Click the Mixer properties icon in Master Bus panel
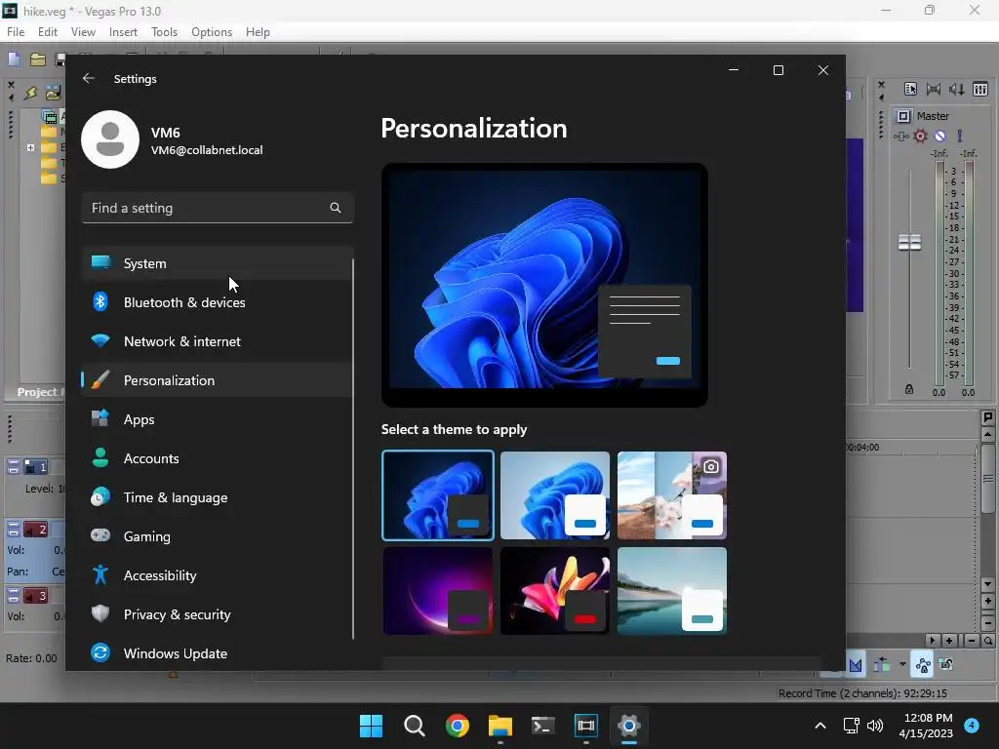999x749 pixels. pos(910,89)
